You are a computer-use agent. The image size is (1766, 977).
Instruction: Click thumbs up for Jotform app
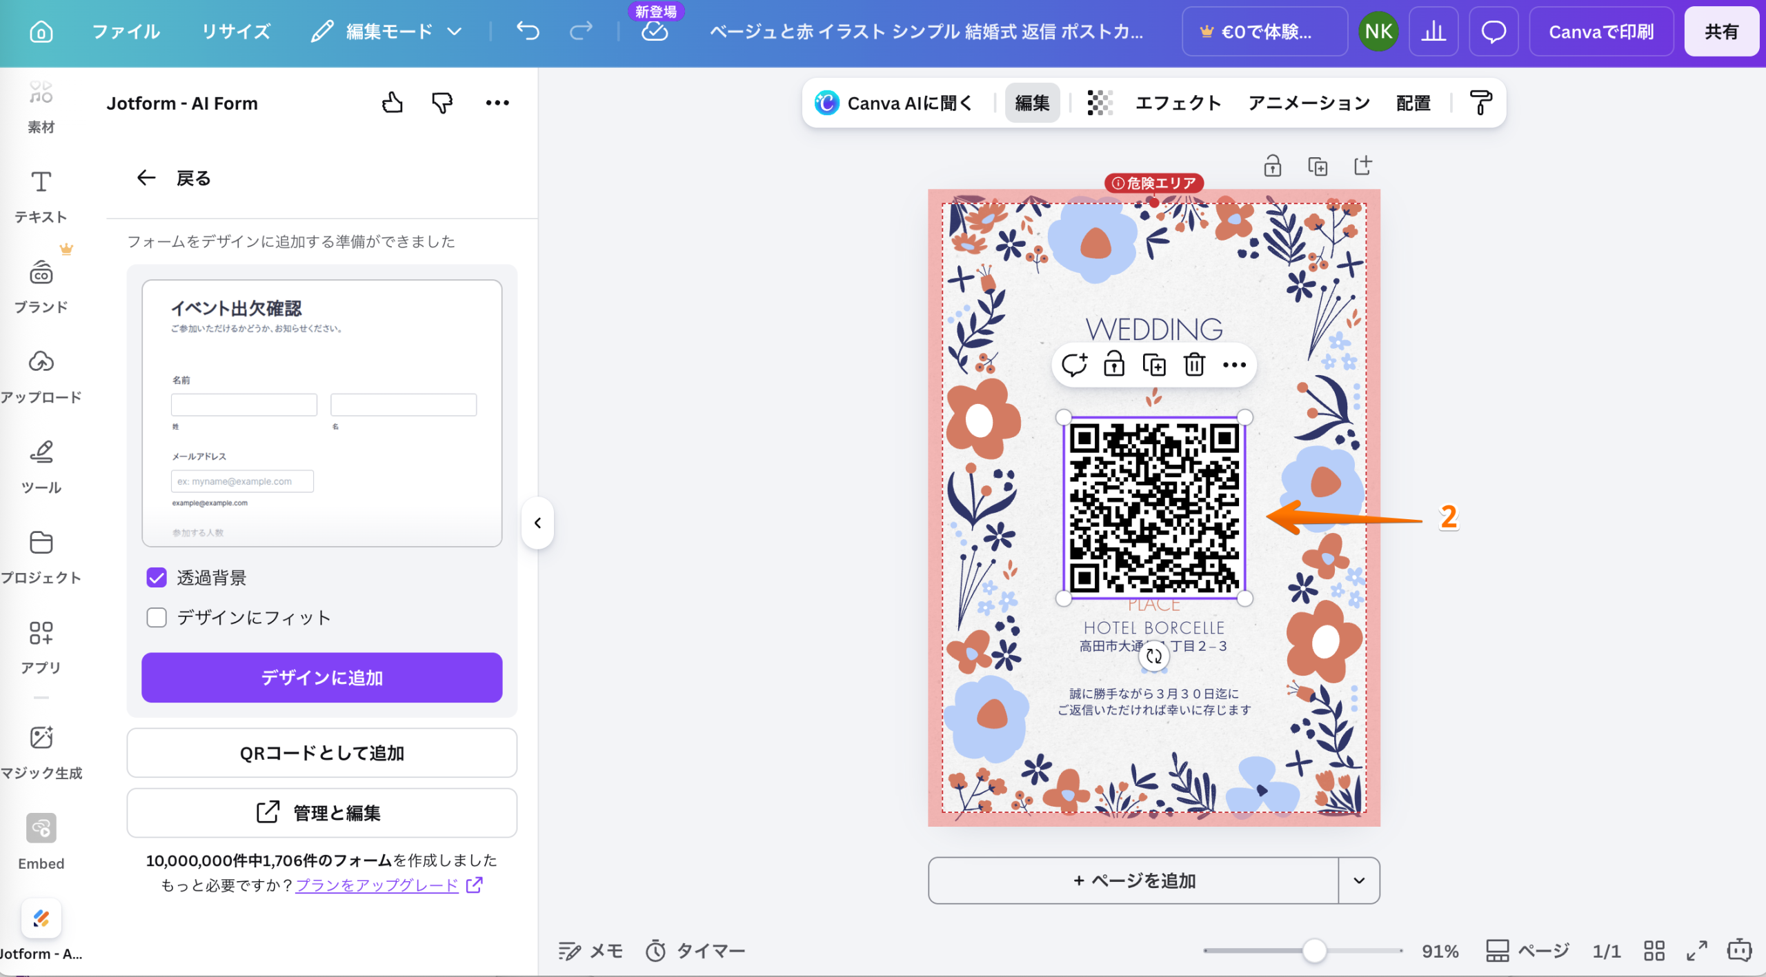click(393, 103)
